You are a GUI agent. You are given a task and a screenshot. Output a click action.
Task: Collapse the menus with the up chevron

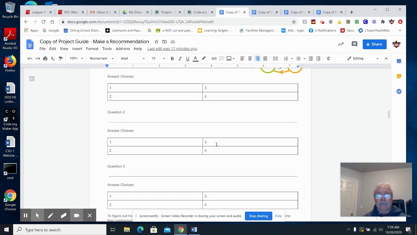(386, 58)
